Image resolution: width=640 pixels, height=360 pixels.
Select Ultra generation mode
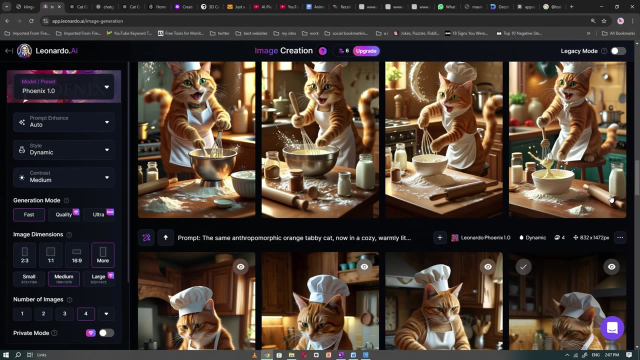click(x=99, y=214)
